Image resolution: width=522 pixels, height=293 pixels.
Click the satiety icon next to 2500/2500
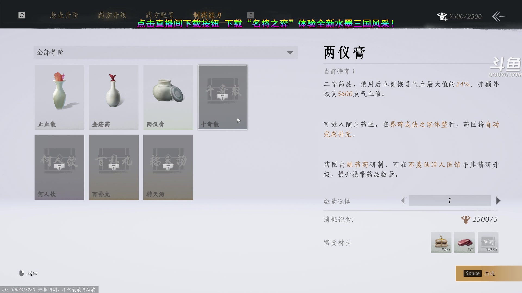point(442,16)
